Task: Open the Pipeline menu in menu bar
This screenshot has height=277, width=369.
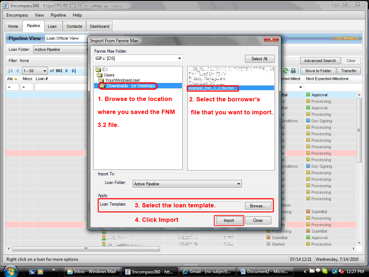Action: [58, 15]
